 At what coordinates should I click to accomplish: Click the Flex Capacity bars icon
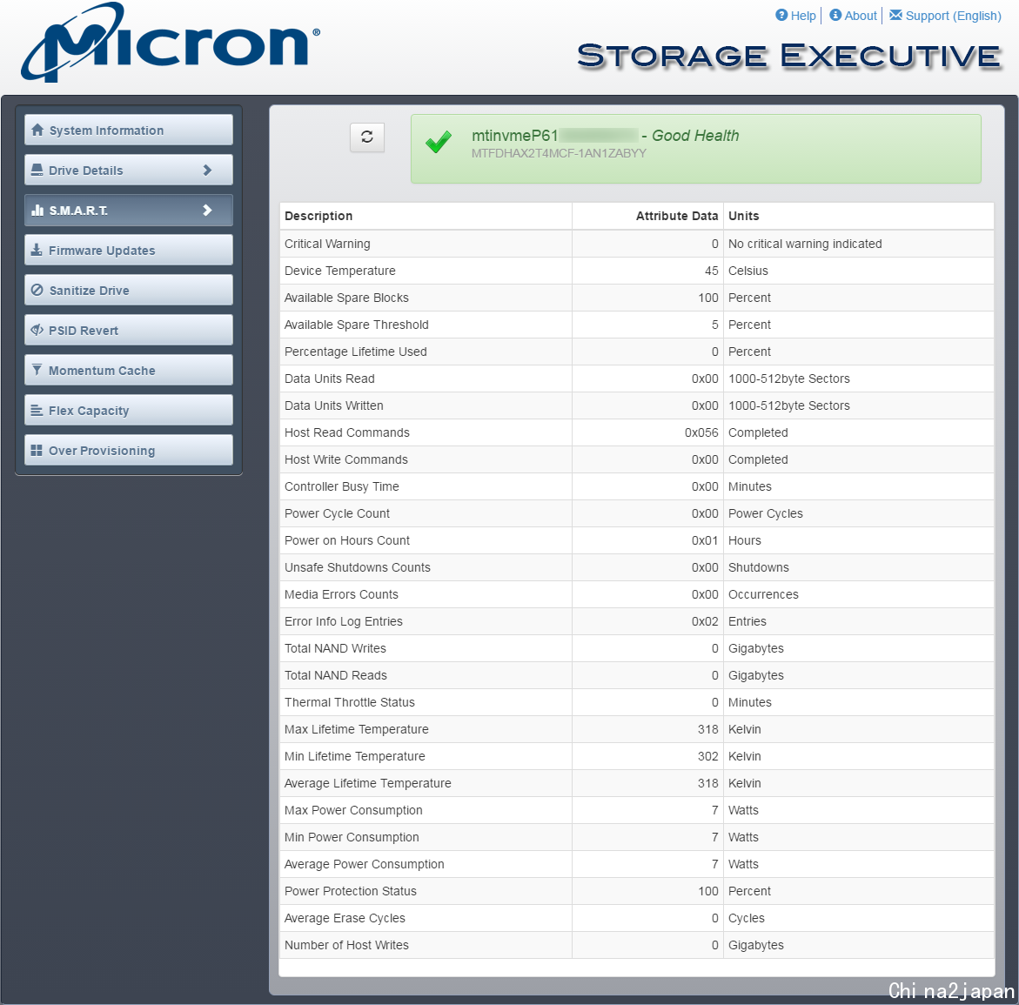coord(37,411)
